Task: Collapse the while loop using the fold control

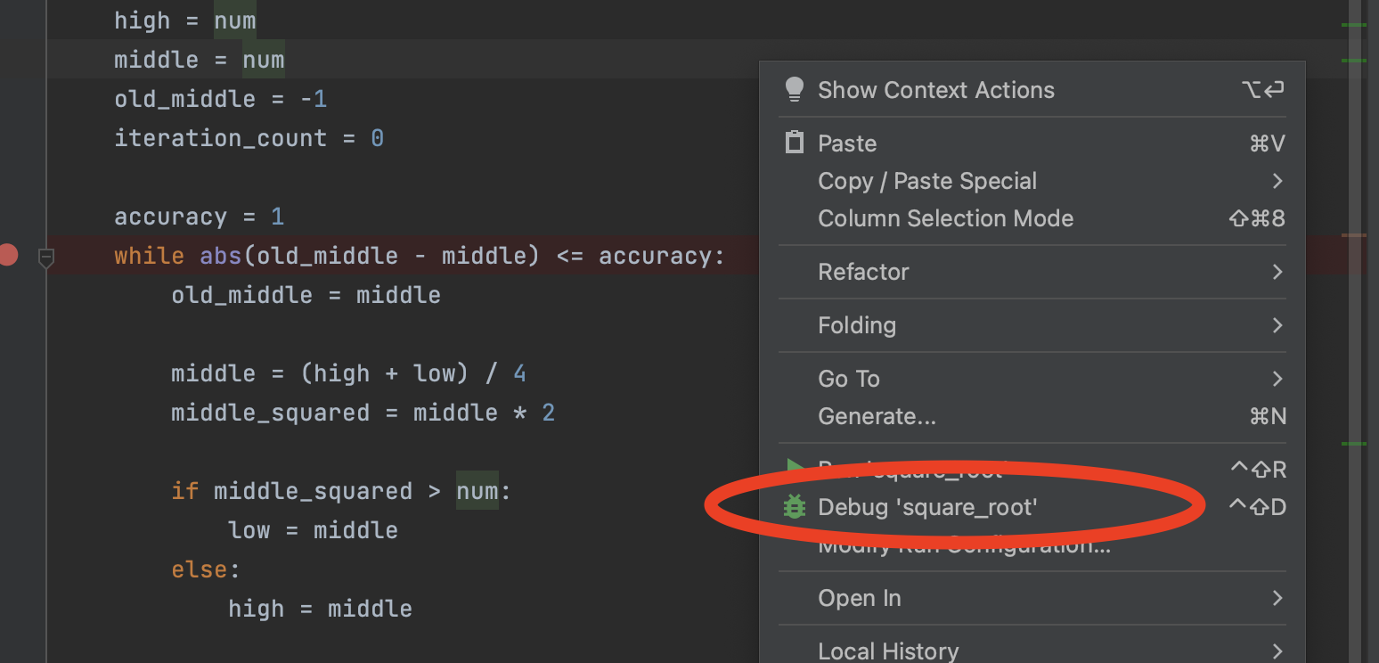Action: [45, 258]
